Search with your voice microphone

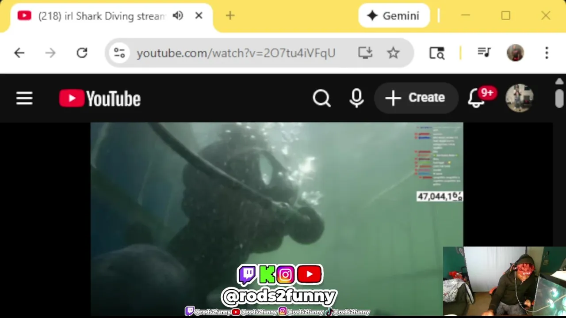click(x=356, y=98)
